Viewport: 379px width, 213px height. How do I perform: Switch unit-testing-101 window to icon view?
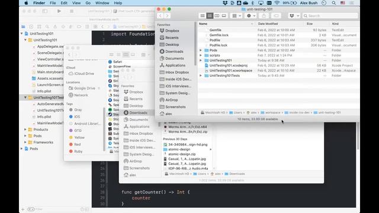(x=203, y=16)
